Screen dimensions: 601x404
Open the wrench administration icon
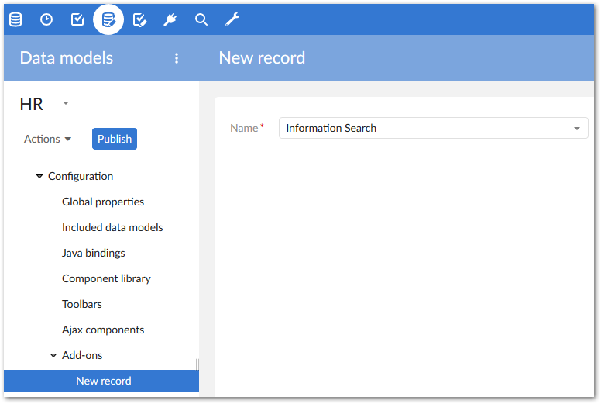[x=232, y=19]
